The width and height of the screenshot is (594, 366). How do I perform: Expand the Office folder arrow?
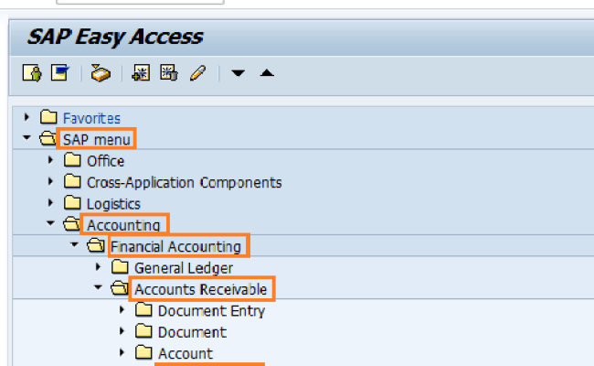(x=50, y=160)
